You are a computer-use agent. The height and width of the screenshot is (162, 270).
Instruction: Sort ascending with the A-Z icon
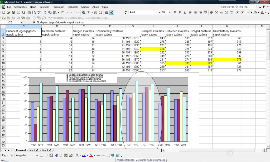coord(95,12)
